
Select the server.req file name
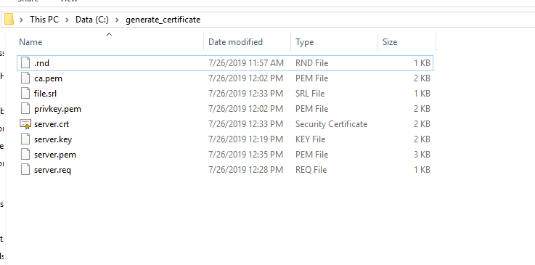52,169
